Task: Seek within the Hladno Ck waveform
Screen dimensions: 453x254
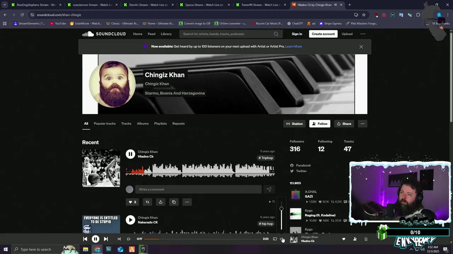Action: 200,170
